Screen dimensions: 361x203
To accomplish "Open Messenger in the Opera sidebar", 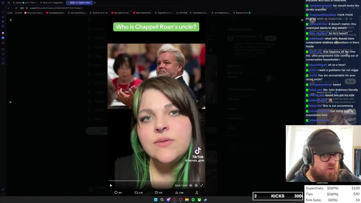I will click(3, 38).
